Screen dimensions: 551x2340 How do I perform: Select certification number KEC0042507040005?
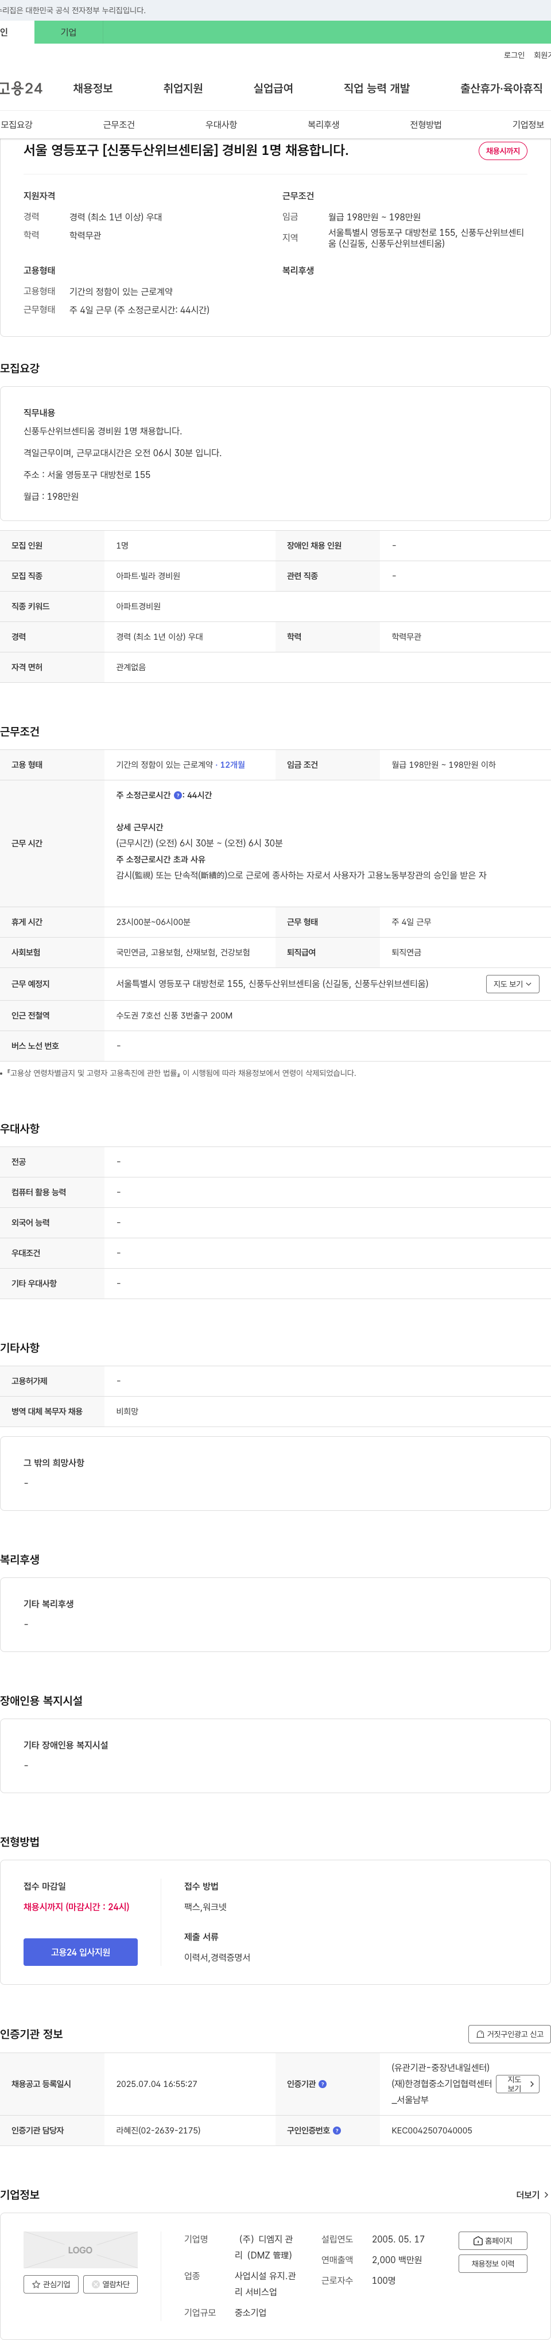tap(432, 2130)
